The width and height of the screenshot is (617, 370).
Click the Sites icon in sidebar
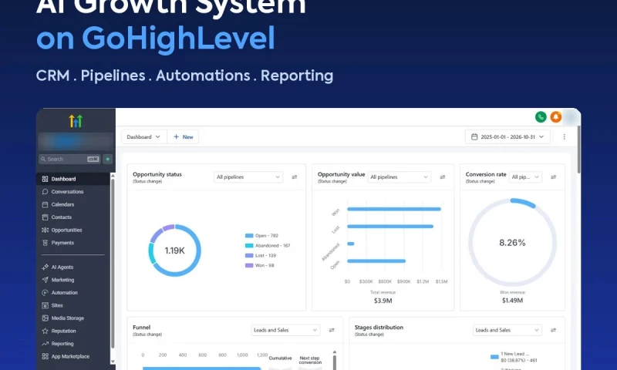click(x=45, y=305)
